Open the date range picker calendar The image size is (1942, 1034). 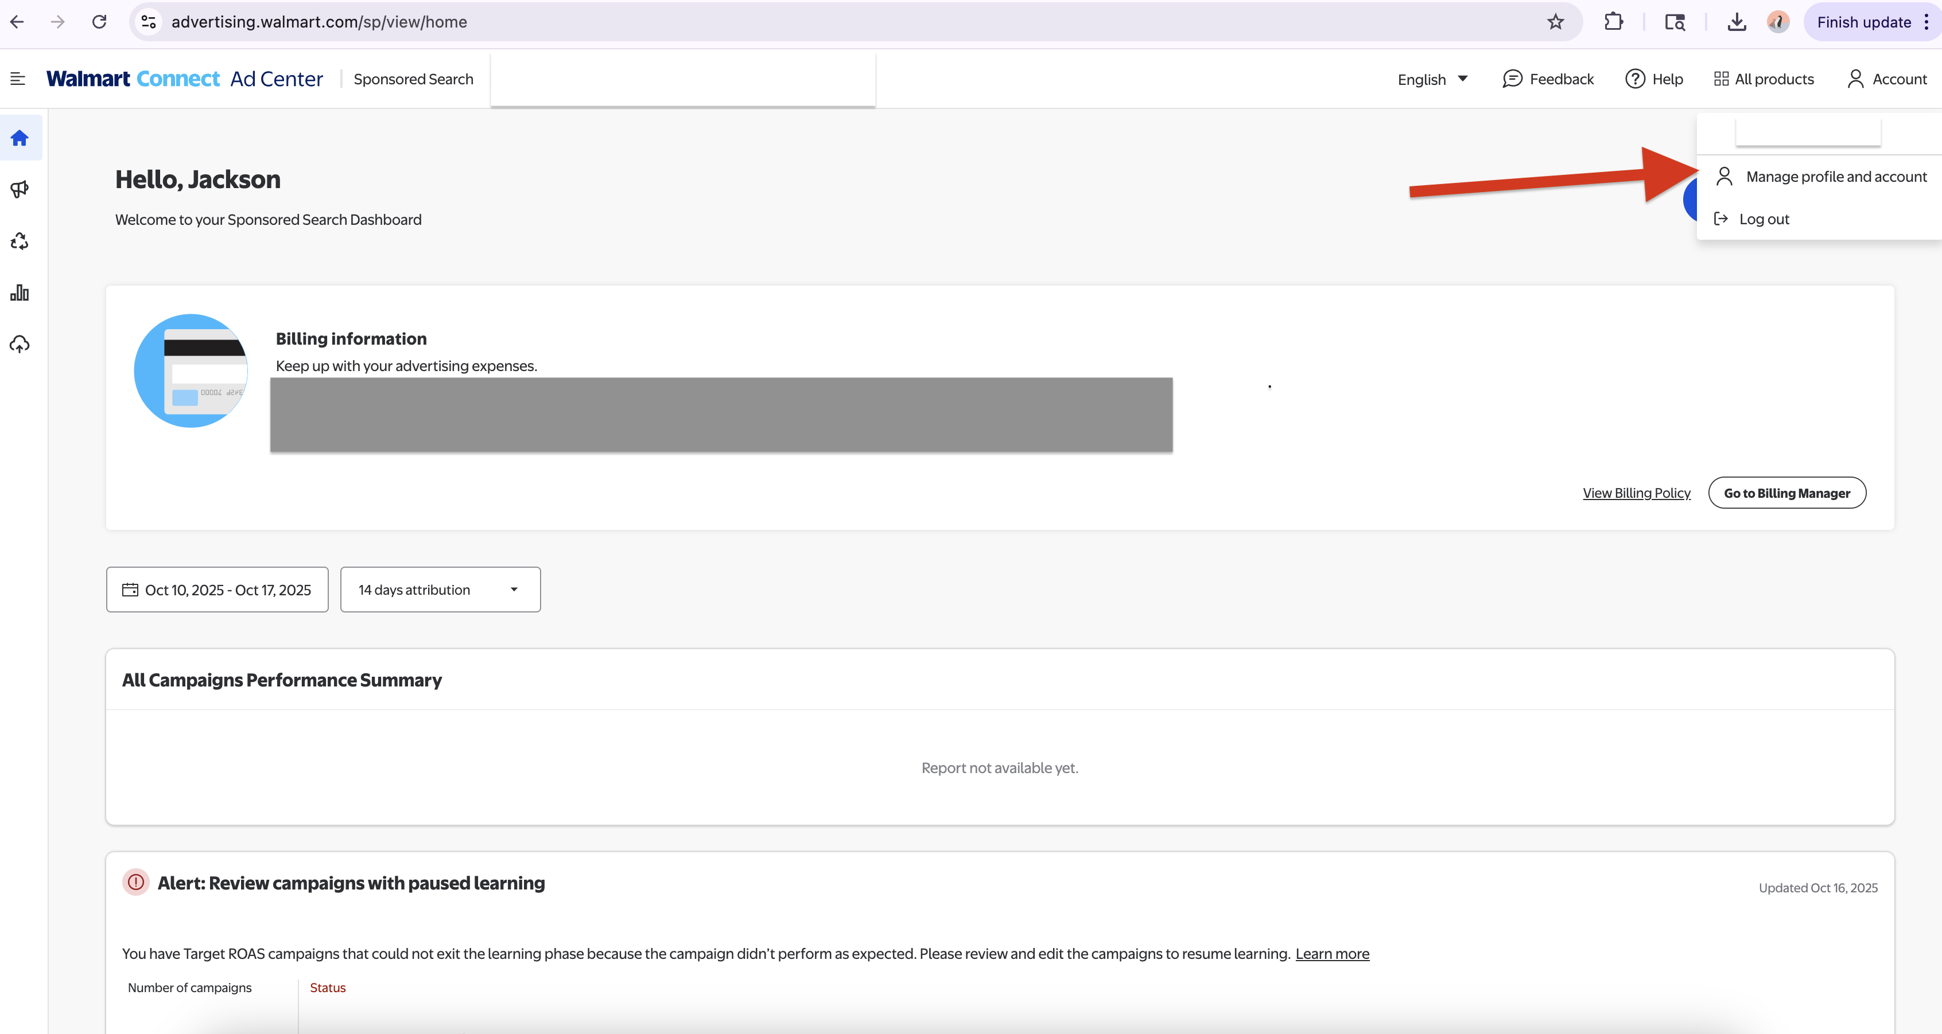pyautogui.click(x=217, y=590)
